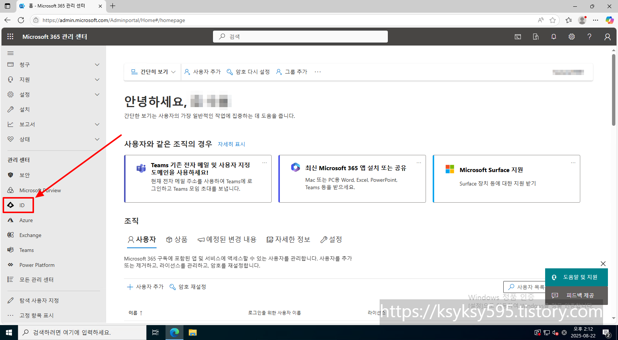Open Task View on the taskbar

(x=155, y=333)
